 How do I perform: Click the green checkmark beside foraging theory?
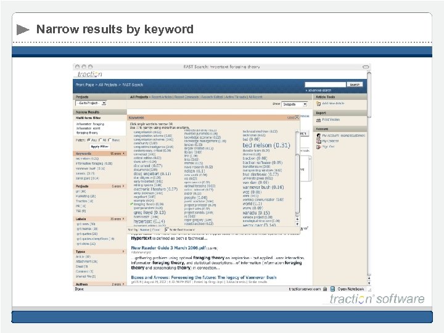point(131,204)
